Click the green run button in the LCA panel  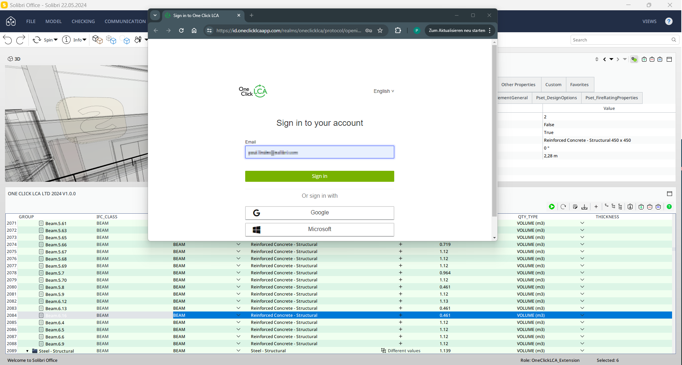pyautogui.click(x=552, y=207)
